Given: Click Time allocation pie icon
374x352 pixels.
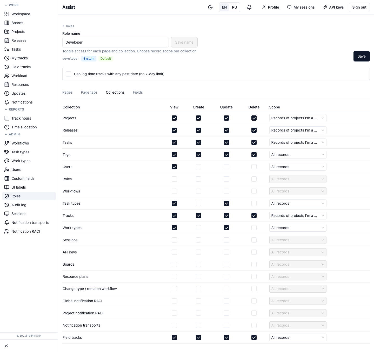Looking at the screenshot, I should pyautogui.click(x=7, y=127).
